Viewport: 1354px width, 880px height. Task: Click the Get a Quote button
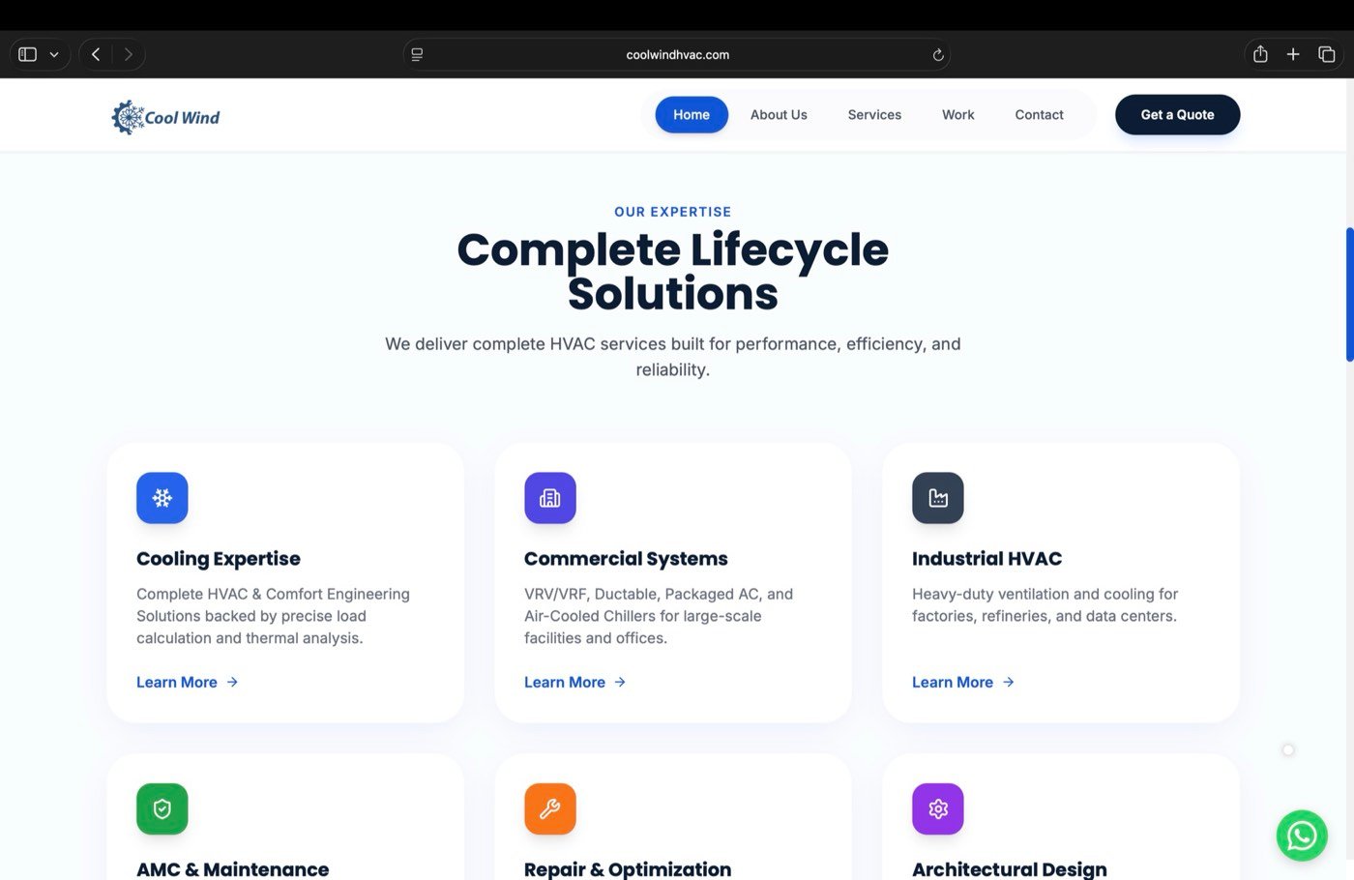(1177, 115)
